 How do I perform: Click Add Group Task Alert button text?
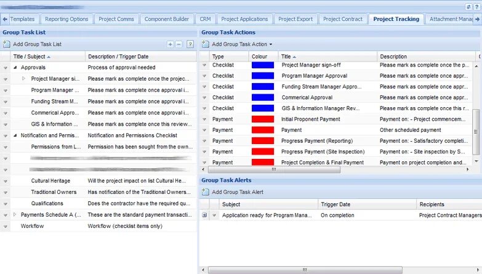coord(238,192)
